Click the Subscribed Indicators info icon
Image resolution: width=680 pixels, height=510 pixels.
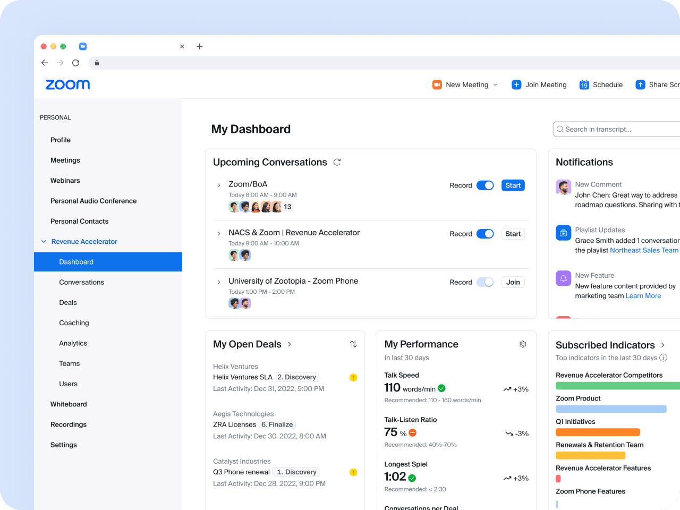tap(663, 358)
